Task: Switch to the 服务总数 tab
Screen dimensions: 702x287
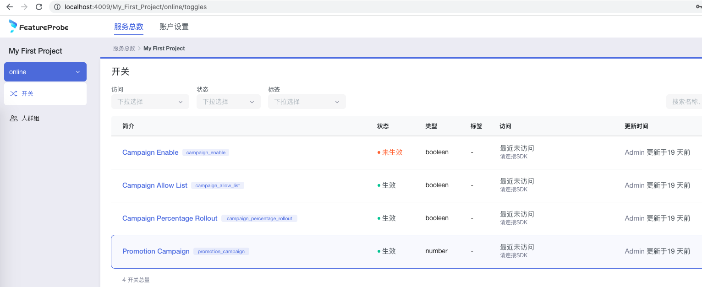Action: pos(129,27)
